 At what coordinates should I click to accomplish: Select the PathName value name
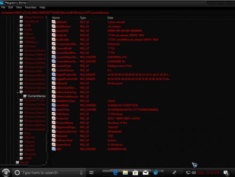pos(63,114)
